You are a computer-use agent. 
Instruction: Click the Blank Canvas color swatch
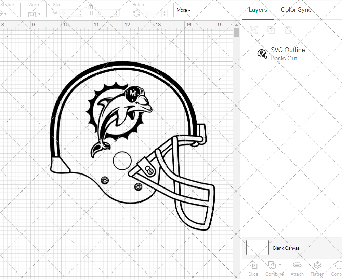click(257, 248)
